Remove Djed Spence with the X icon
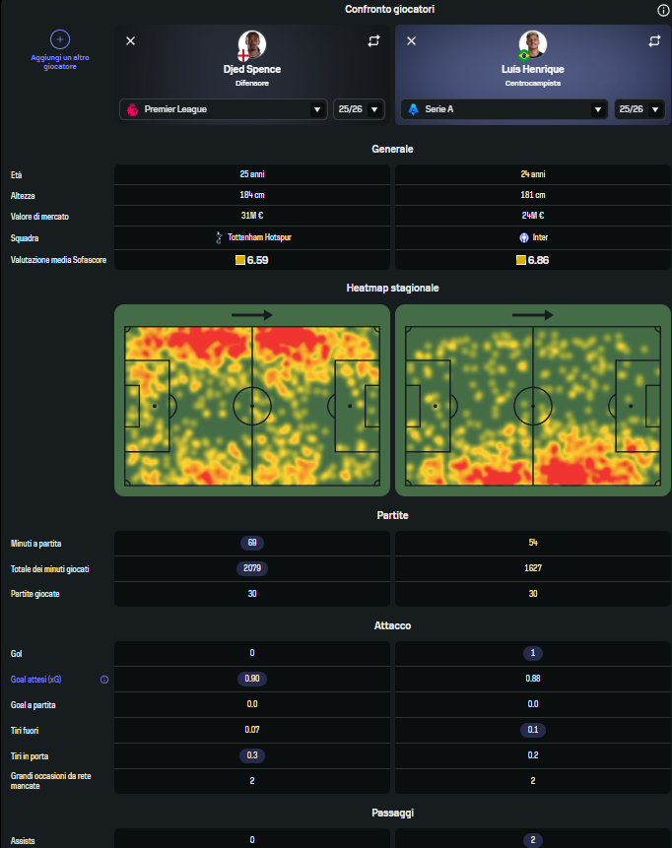 pyautogui.click(x=130, y=41)
